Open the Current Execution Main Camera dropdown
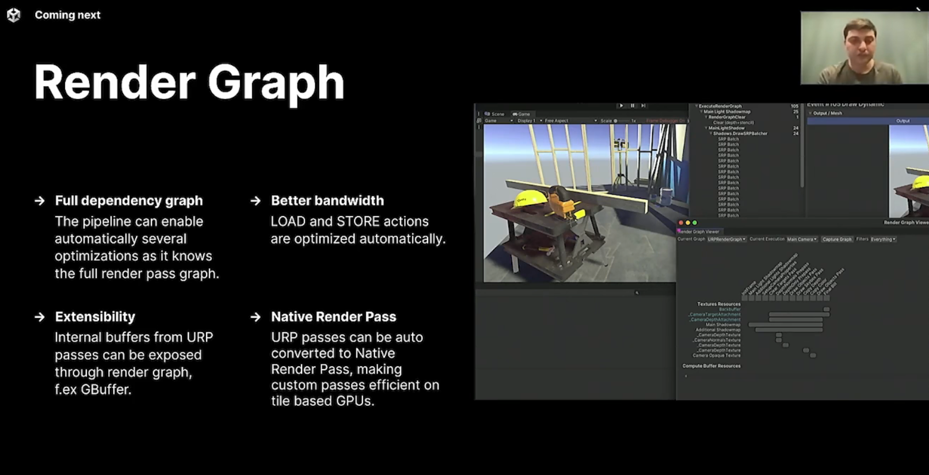 802,239
